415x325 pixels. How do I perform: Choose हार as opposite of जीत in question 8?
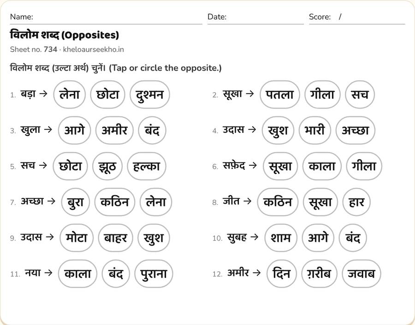pos(356,202)
